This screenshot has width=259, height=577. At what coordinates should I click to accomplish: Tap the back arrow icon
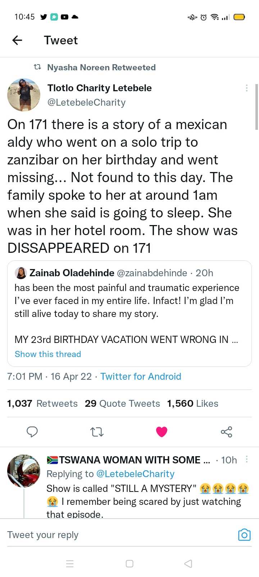click(17, 40)
